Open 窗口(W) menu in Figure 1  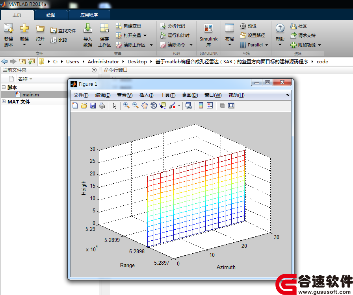coord(213,95)
